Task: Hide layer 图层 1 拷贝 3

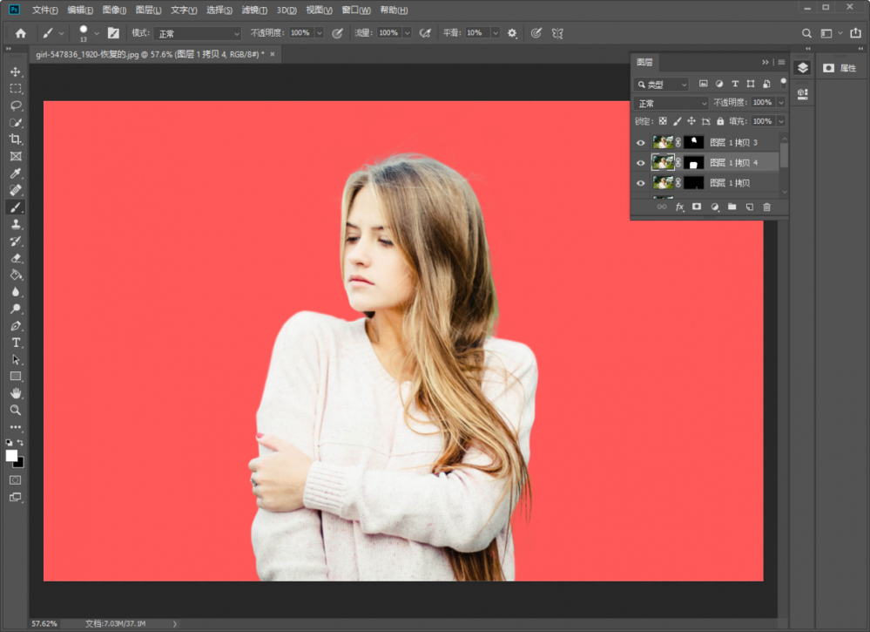Action: 641,142
